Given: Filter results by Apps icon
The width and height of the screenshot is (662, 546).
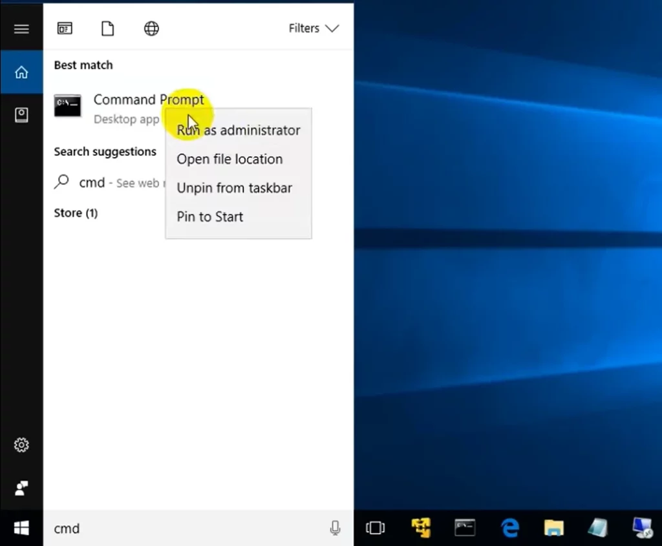Looking at the screenshot, I should (x=65, y=28).
